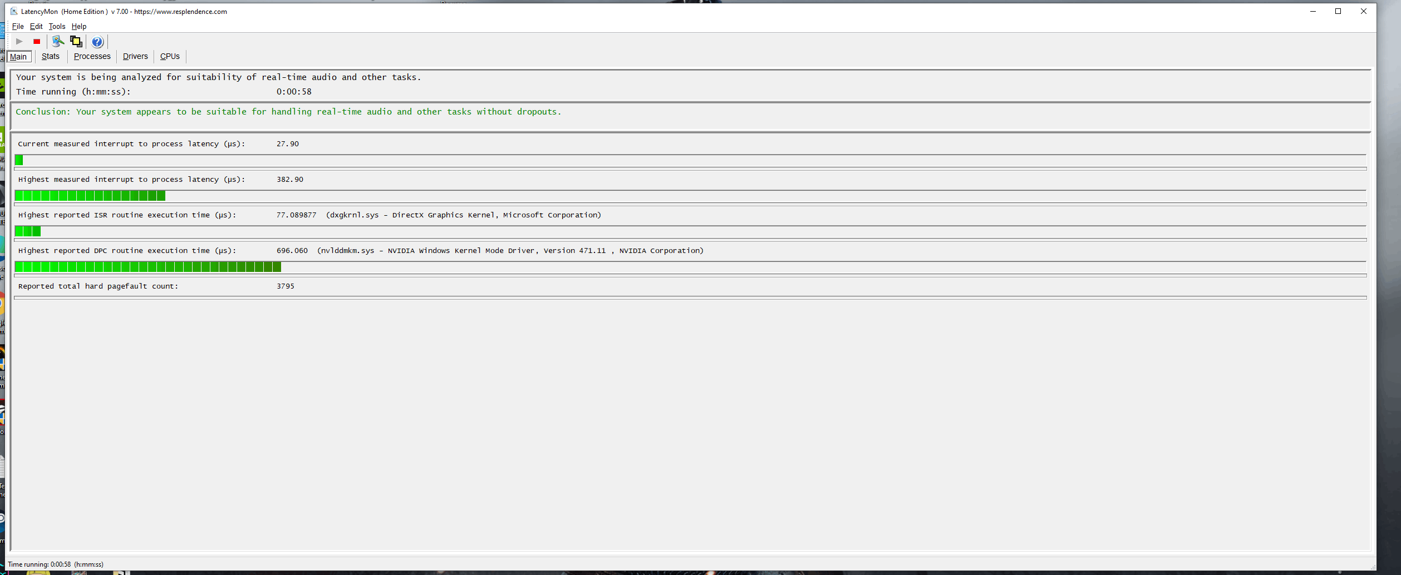Screen dimensions: 1401x575
Task: Click the current interrupt latency progress bar
Action: (690, 160)
